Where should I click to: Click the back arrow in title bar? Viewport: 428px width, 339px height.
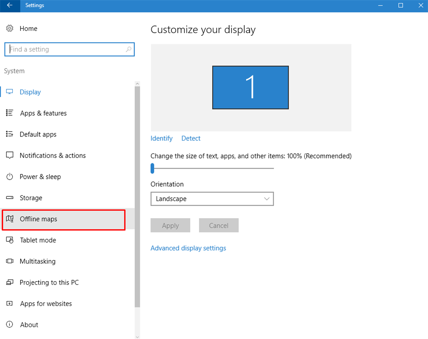(10, 5)
